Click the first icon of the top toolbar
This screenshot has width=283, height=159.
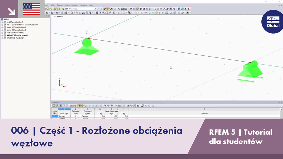click(x=46, y=9)
